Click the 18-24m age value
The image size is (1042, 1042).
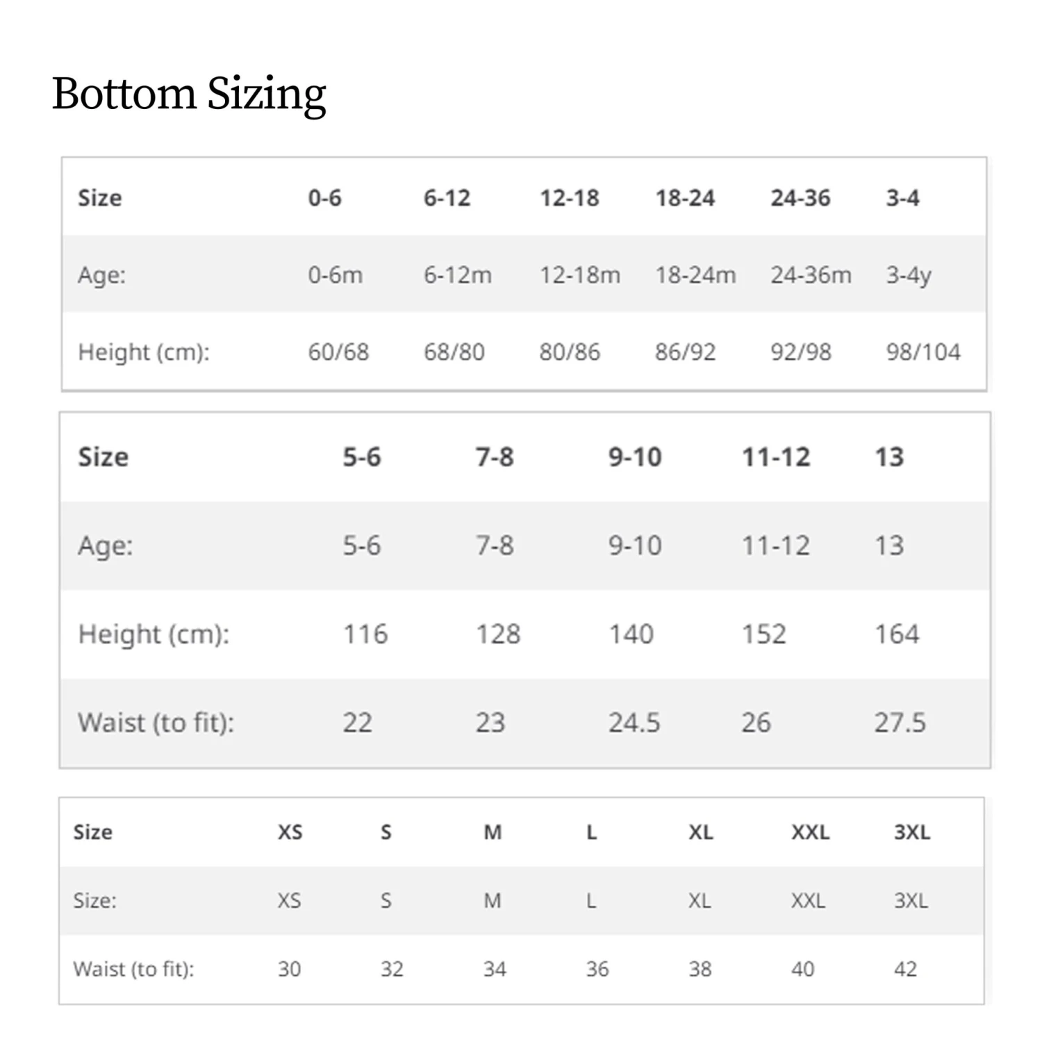pos(695,275)
